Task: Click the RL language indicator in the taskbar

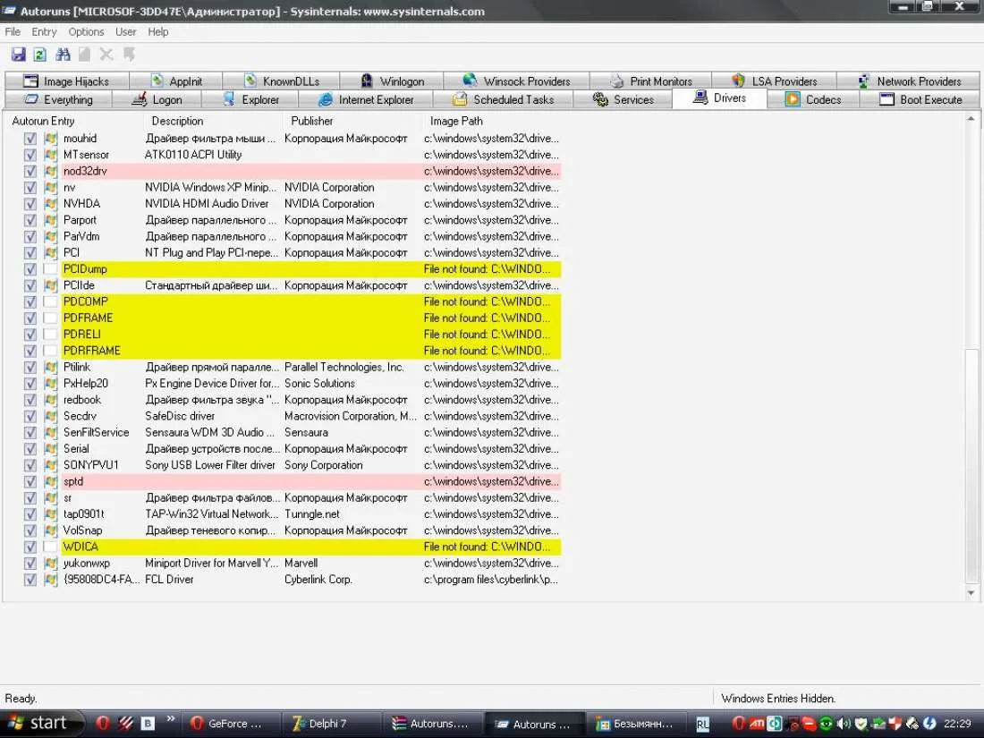Action: pyautogui.click(x=702, y=725)
